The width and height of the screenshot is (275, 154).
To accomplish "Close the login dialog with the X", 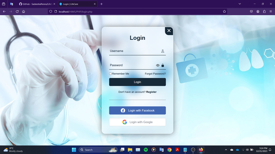I will pos(169,31).
